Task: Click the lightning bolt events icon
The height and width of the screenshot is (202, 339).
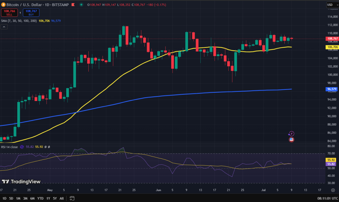Action: [x=291, y=134]
